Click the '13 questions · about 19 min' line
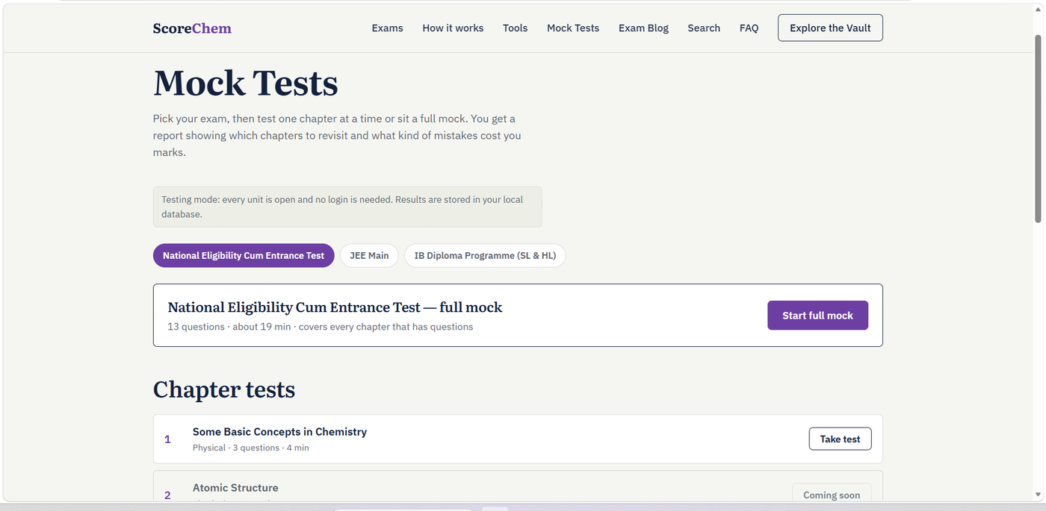This screenshot has width=1046, height=511. (x=321, y=327)
